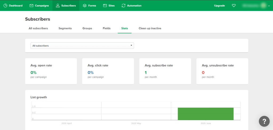Click the Upgrade link
Viewport: 273px width, 130px height.
click(x=219, y=6)
